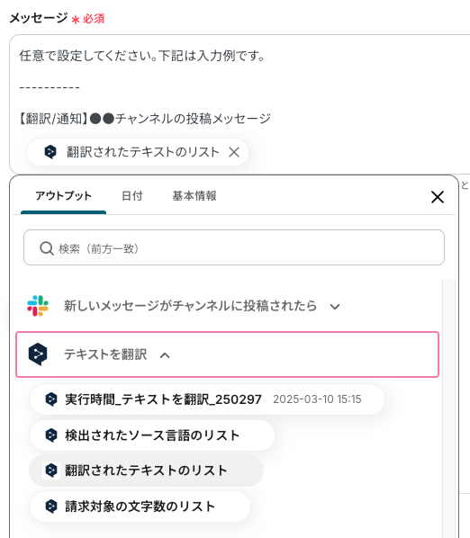Click the output list vertical scrollbar
Screen dimensions: 470x538
(448, 408)
